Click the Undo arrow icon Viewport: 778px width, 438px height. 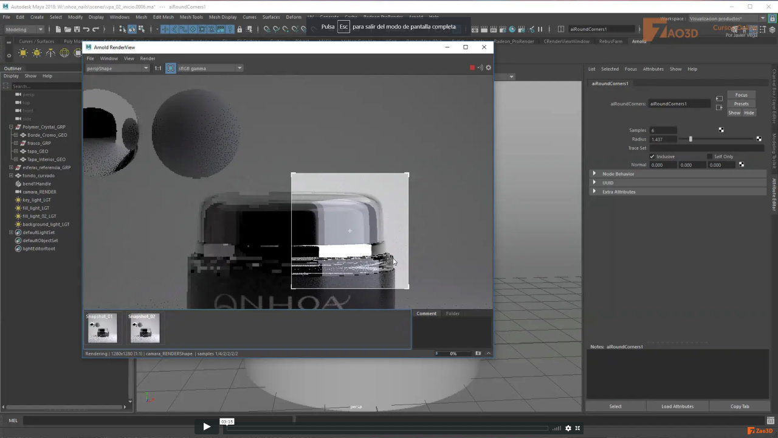pyautogui.click(x=86, y=29)
